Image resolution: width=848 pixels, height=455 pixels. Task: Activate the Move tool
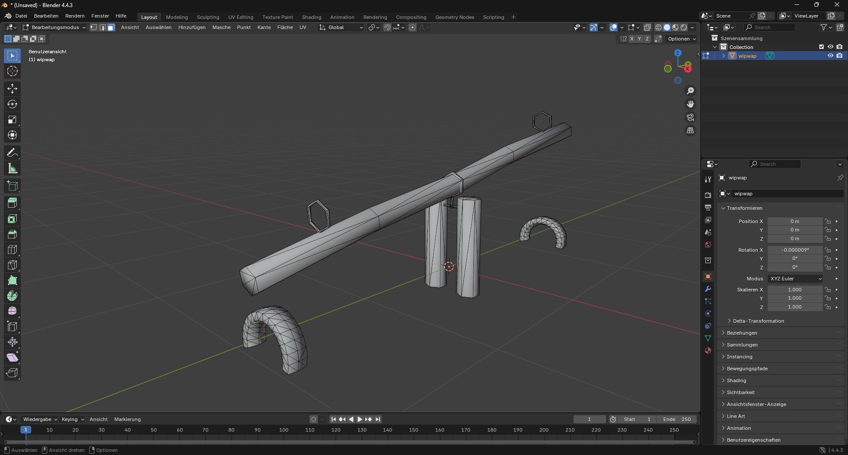(x=12, y=89)
